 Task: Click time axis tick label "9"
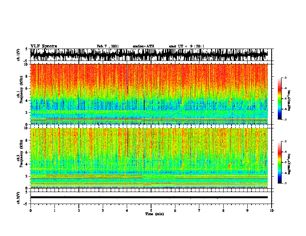pos(247,211)
